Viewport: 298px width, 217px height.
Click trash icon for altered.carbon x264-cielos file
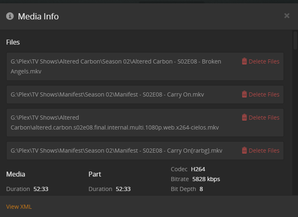[244, 118]
